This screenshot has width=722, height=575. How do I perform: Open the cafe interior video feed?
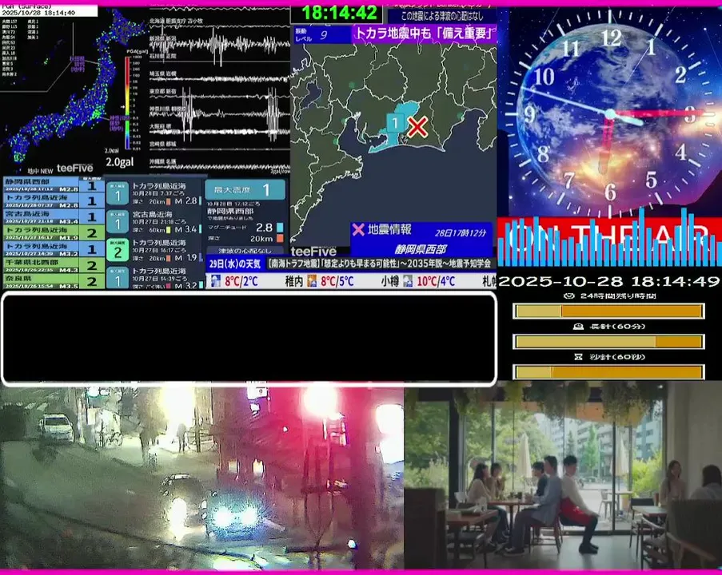[563, 476]
